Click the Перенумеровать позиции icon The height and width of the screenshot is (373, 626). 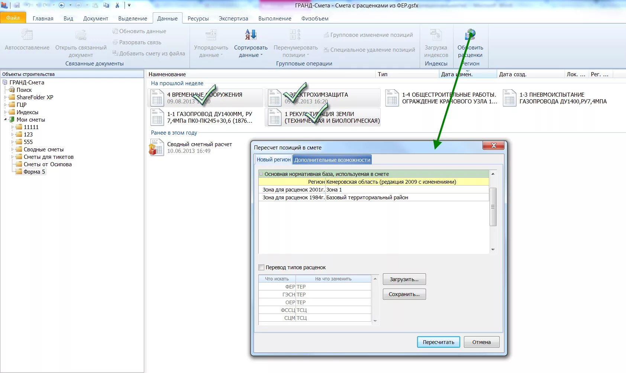click(296, 35)
